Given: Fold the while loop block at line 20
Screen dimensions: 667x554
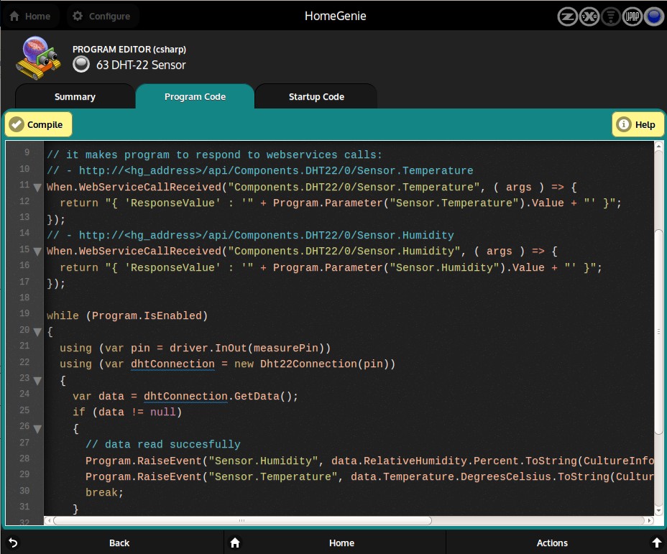Looking at the screenshot, I should tap(37, 331).
